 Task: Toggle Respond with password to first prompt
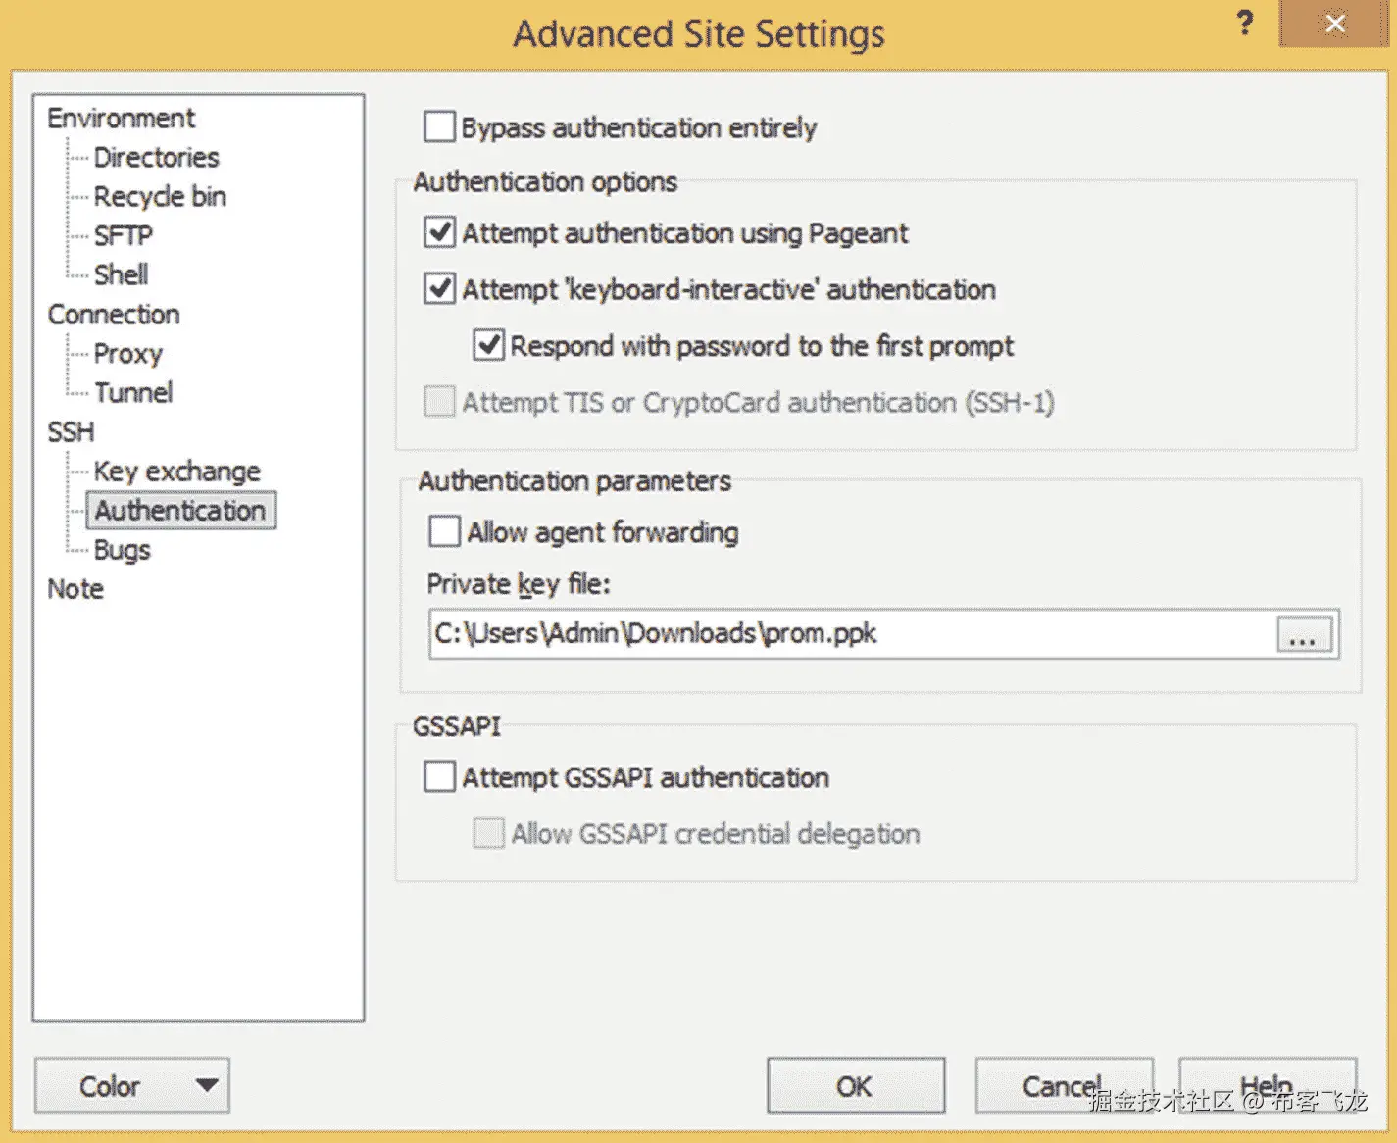[488, 344]
